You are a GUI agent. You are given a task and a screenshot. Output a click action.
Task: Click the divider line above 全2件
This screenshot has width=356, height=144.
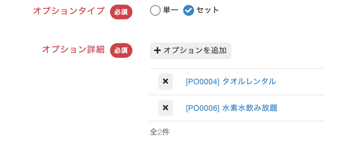[237, 121]
